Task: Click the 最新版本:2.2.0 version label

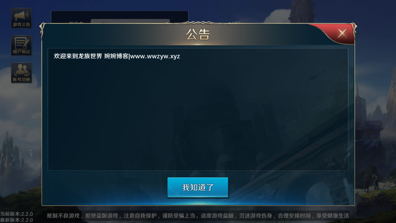Action: click(x=16, y=220)
